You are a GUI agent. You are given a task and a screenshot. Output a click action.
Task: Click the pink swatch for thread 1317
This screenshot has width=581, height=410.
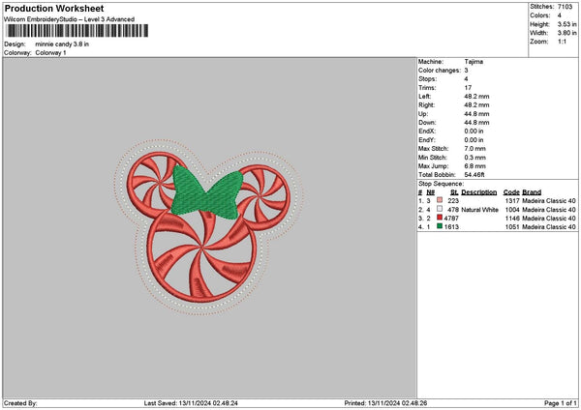pyautogui.click(x=440, y=200)
